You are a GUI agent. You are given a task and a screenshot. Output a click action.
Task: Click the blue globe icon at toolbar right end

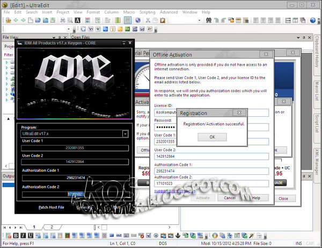[x=312, y=20]
